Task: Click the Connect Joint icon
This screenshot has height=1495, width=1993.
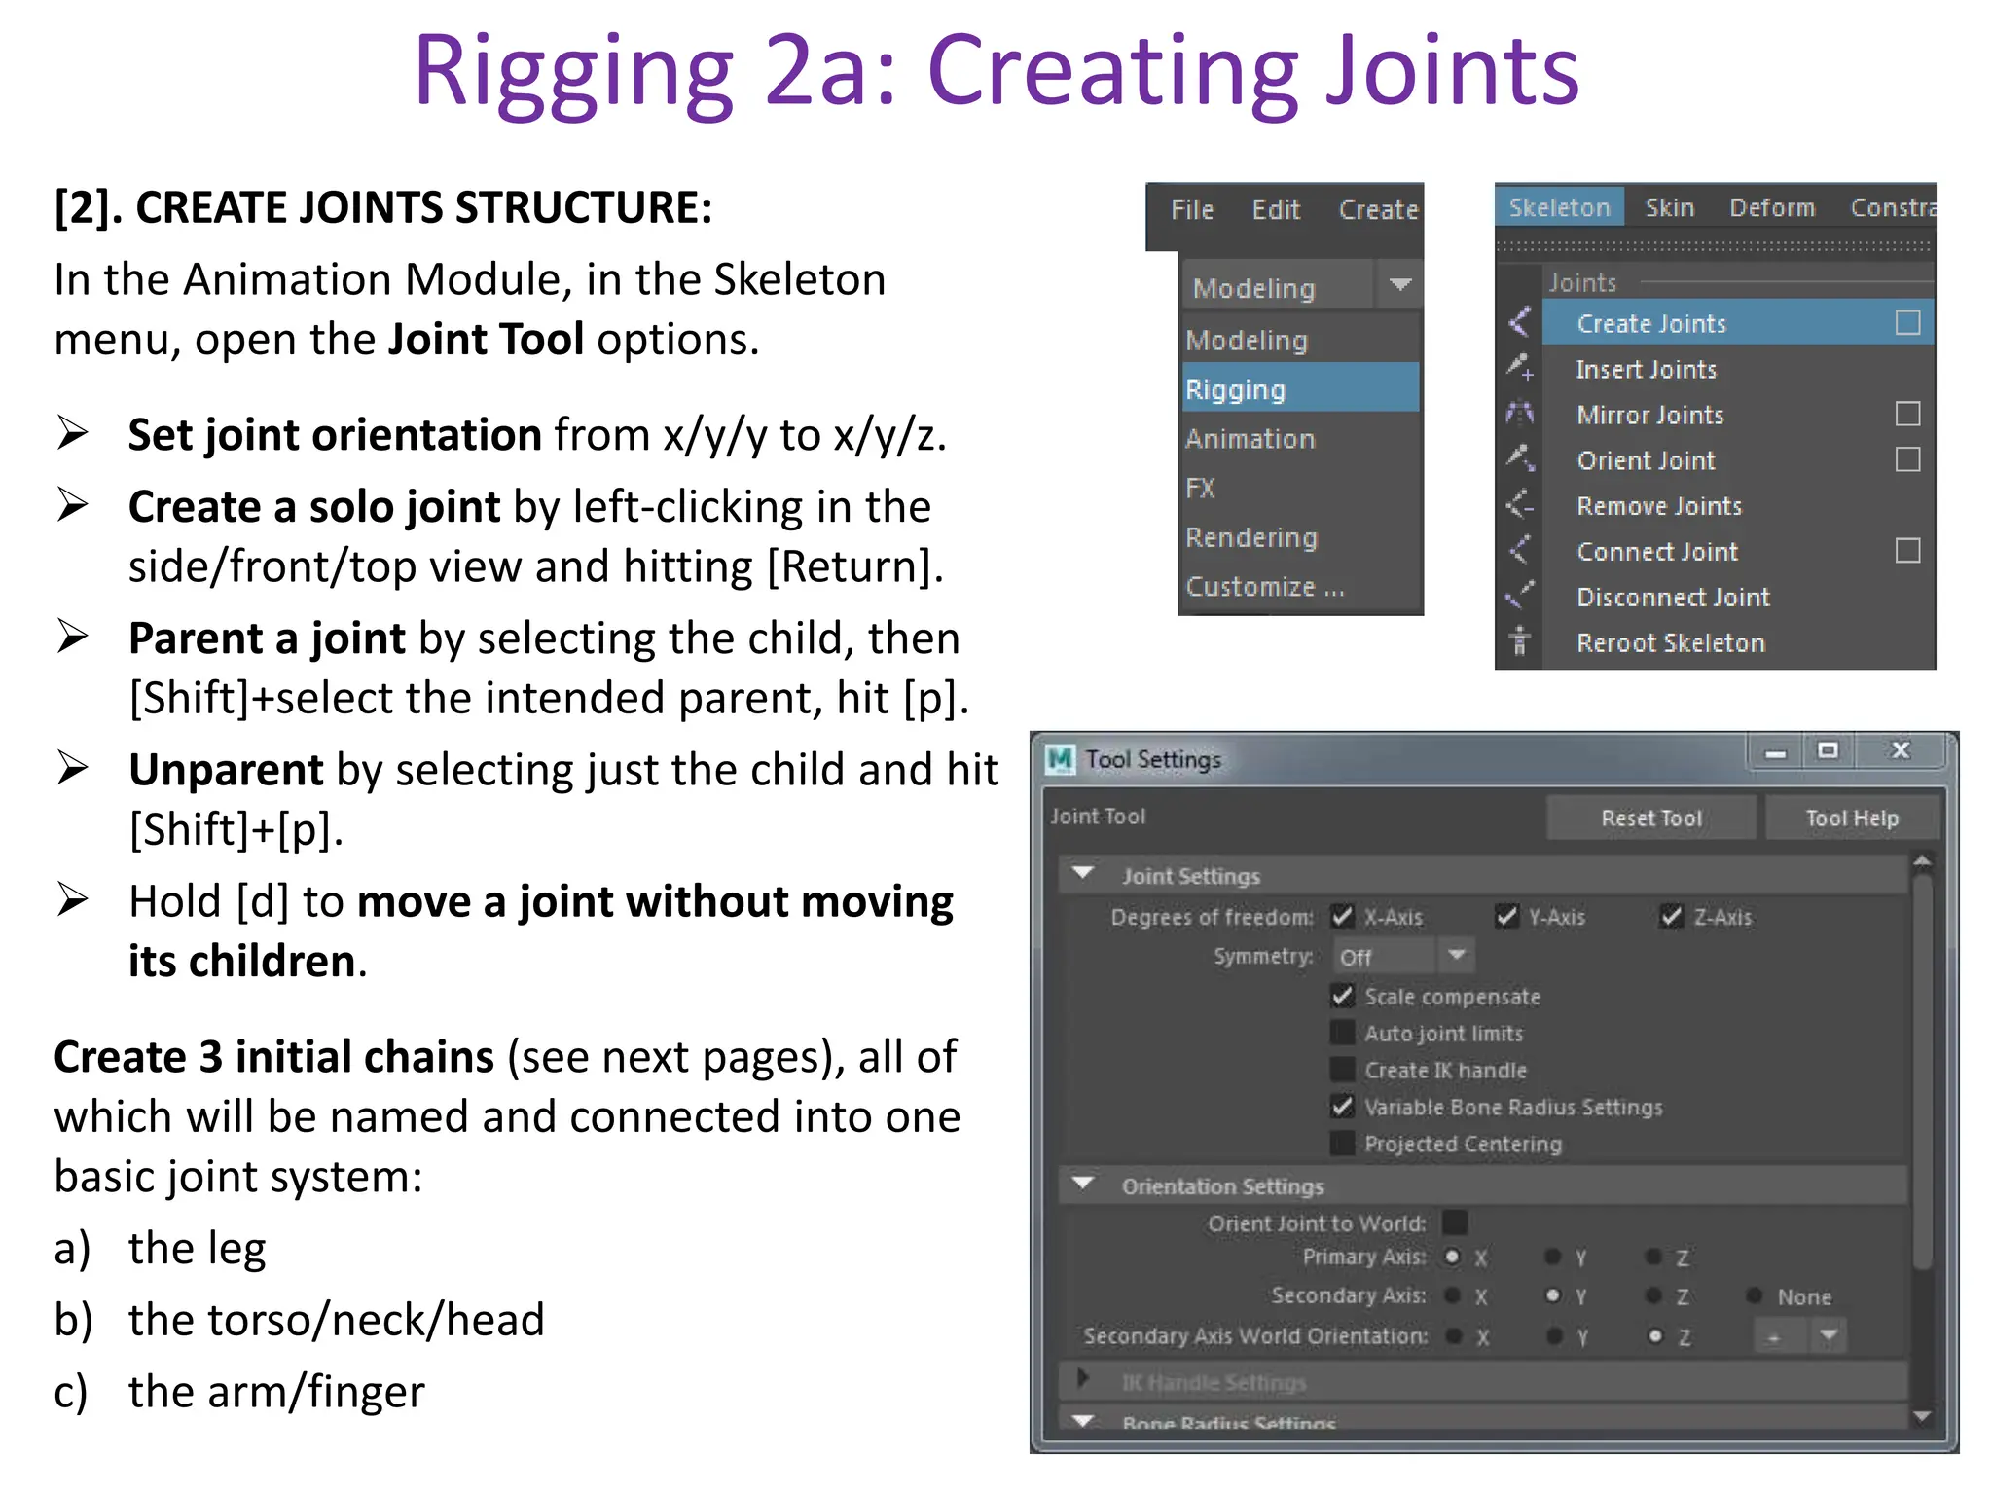Action: click(1519, 550)
